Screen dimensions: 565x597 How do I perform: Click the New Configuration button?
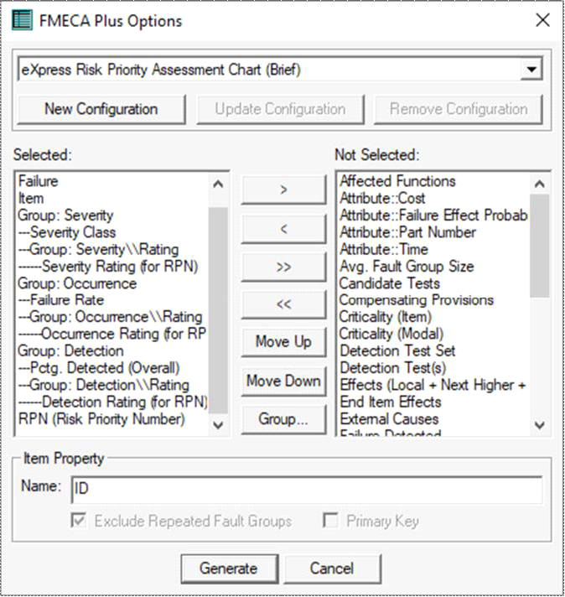point(101,109)
